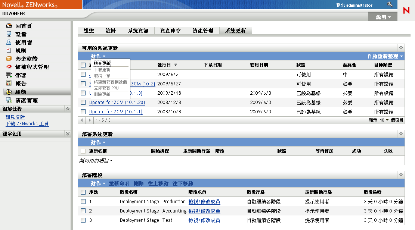The height and width of the screenshot is (230, 415).
Task: Click the 下載 ZENworks 工具 link
Action: [x=27, y=124]
